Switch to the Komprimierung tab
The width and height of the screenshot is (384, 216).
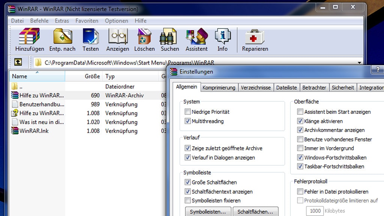pos(219,87)
